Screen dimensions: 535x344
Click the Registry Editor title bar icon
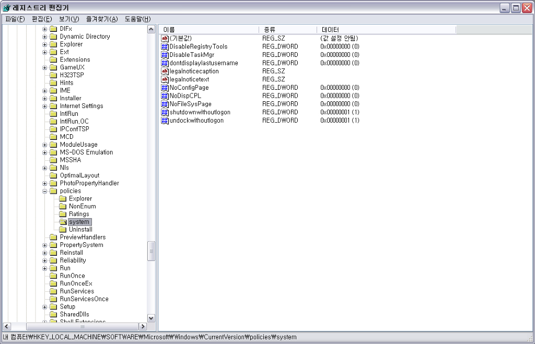(x=6, y=7)
